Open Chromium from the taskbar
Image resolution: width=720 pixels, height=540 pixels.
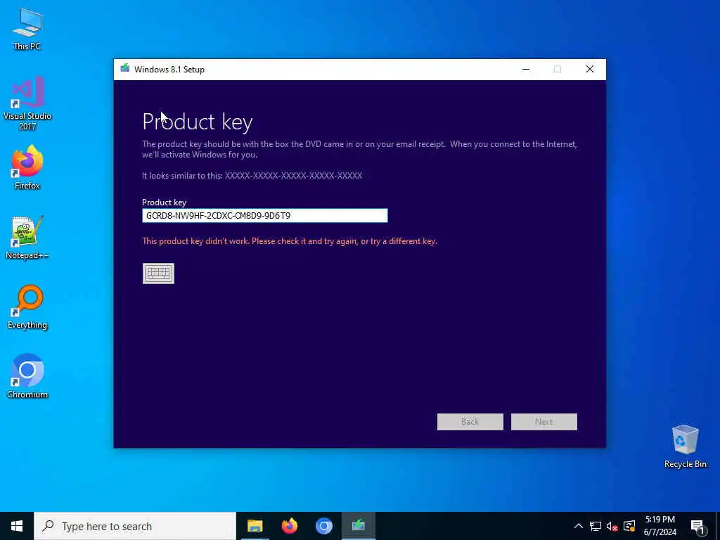[323, 526]
